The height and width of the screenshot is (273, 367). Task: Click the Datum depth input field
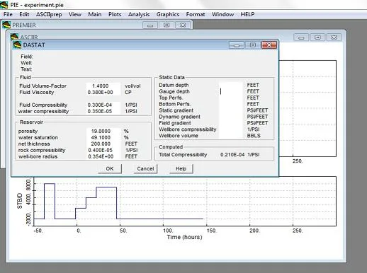231,85
